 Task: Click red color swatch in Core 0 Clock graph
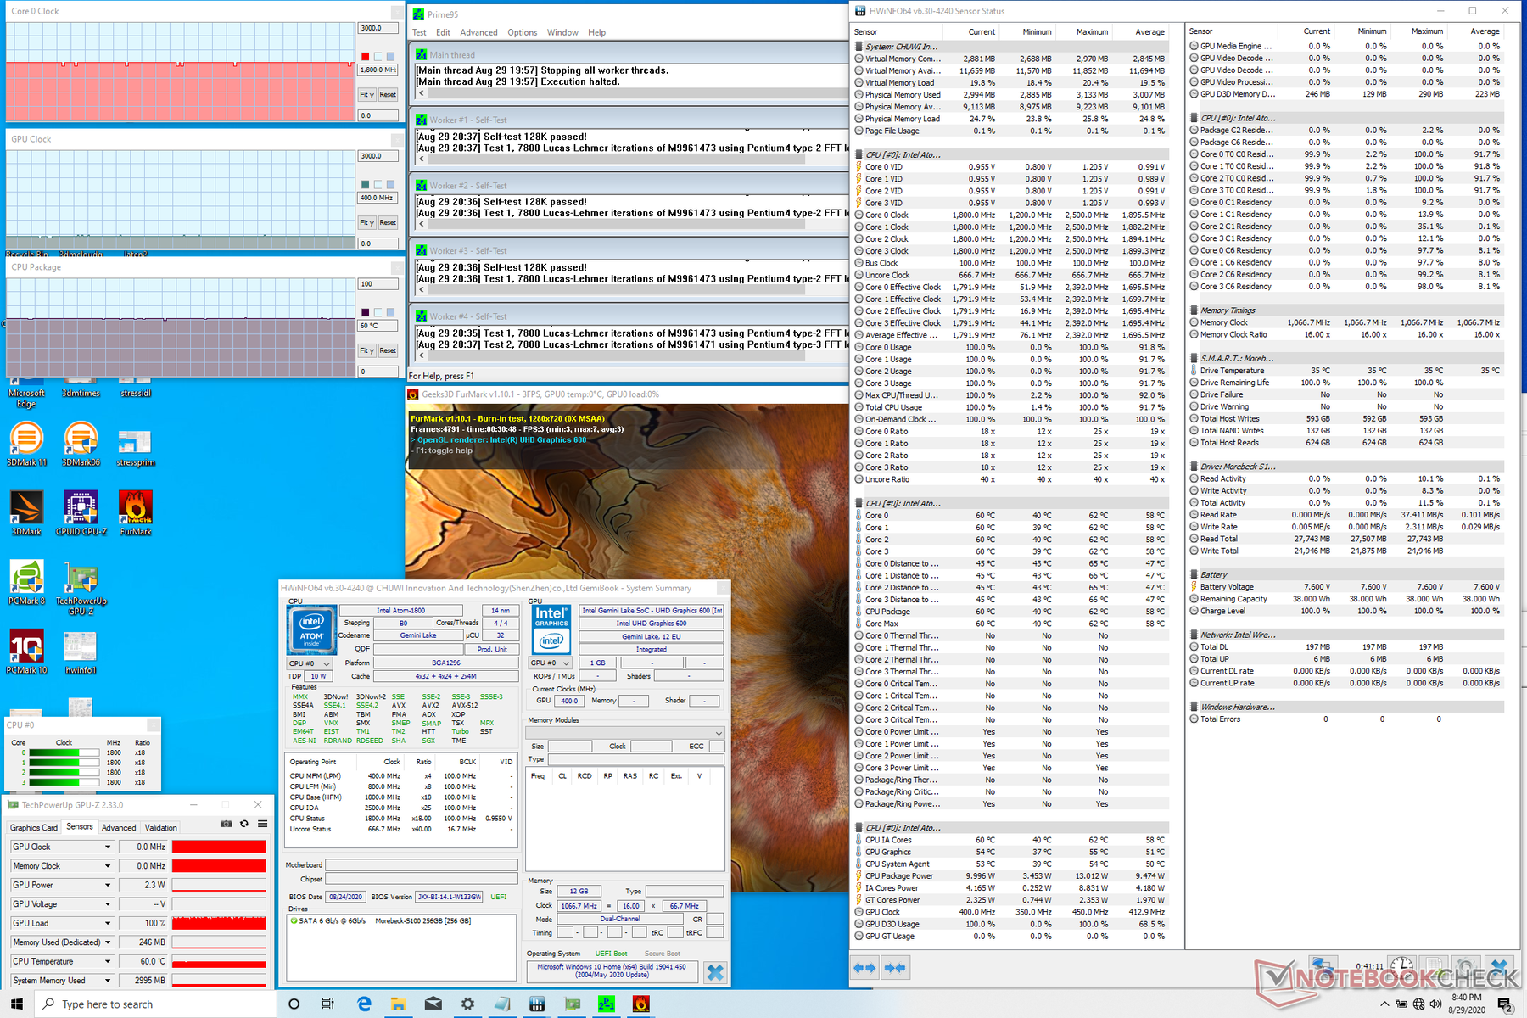click(366, 57)
